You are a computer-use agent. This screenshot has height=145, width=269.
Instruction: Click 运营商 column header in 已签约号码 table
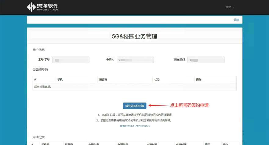103,80
